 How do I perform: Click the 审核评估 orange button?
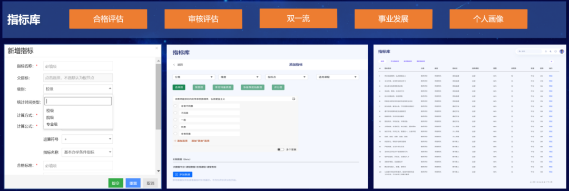[x=203, y=19]
